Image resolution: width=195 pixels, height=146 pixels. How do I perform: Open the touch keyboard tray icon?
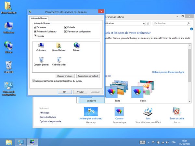click(142, 142)
